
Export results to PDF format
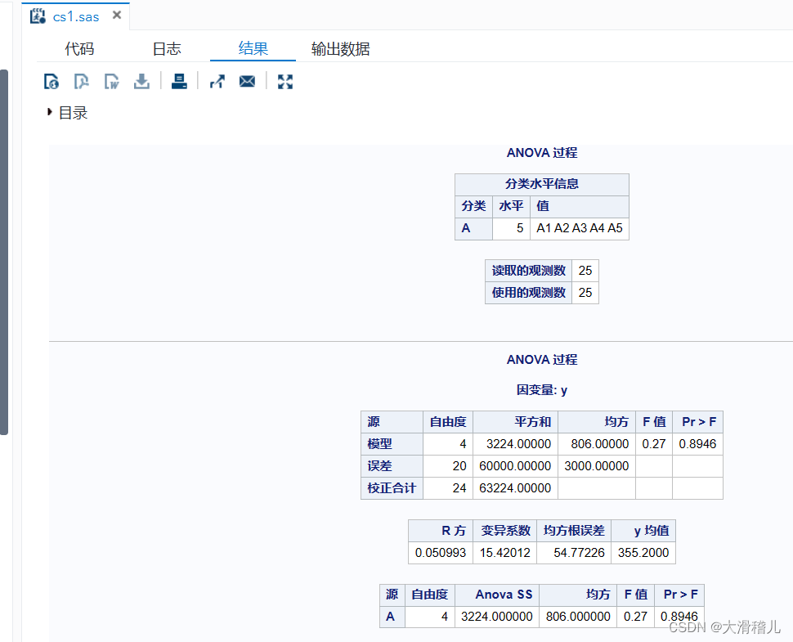82,81
